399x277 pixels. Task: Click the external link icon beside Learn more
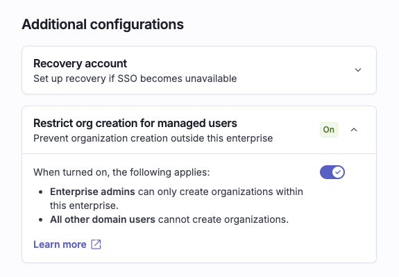(x=96, y=244)
